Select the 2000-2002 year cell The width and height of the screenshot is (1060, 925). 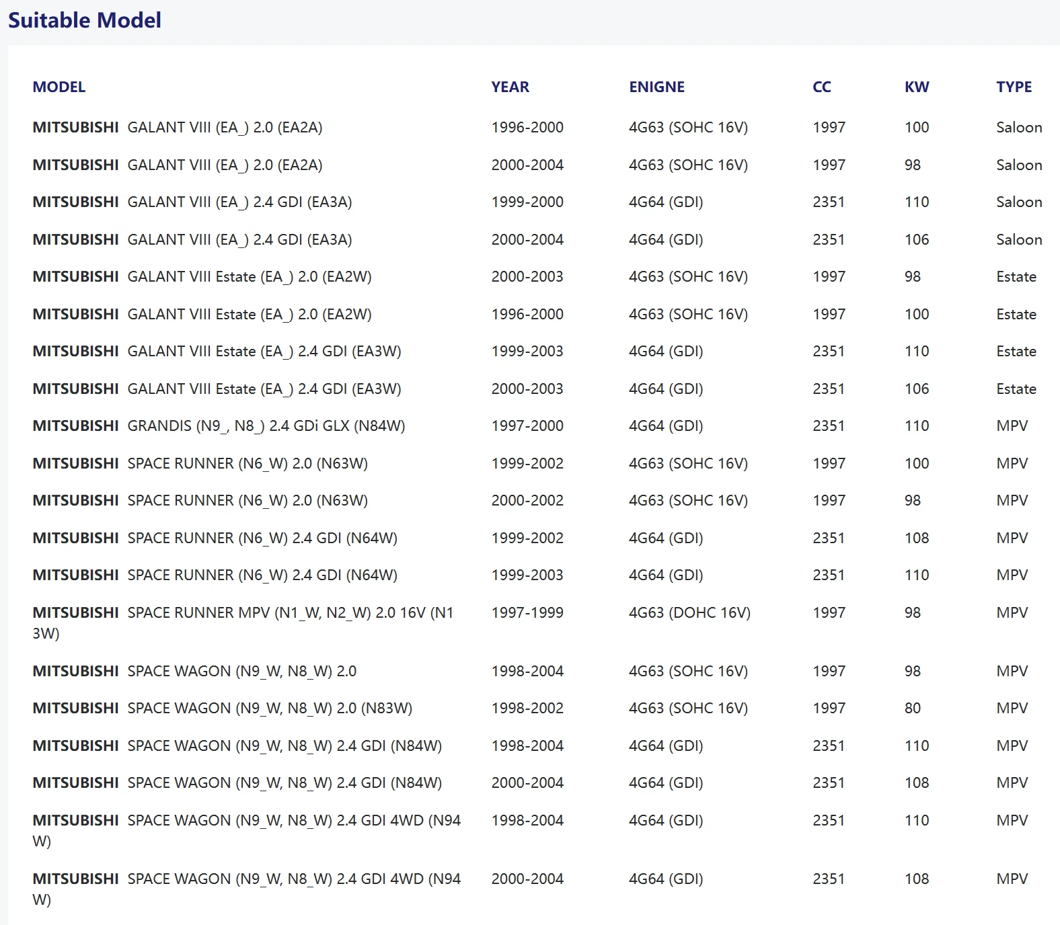(527, 500)
